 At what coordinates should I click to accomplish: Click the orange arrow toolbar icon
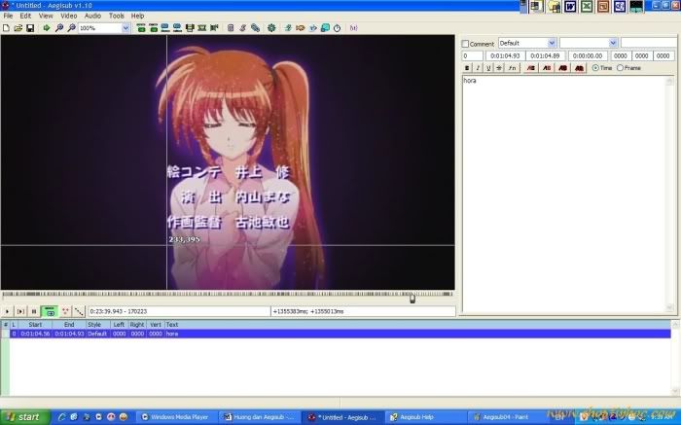pyautogui.click(x=300, y=28)
